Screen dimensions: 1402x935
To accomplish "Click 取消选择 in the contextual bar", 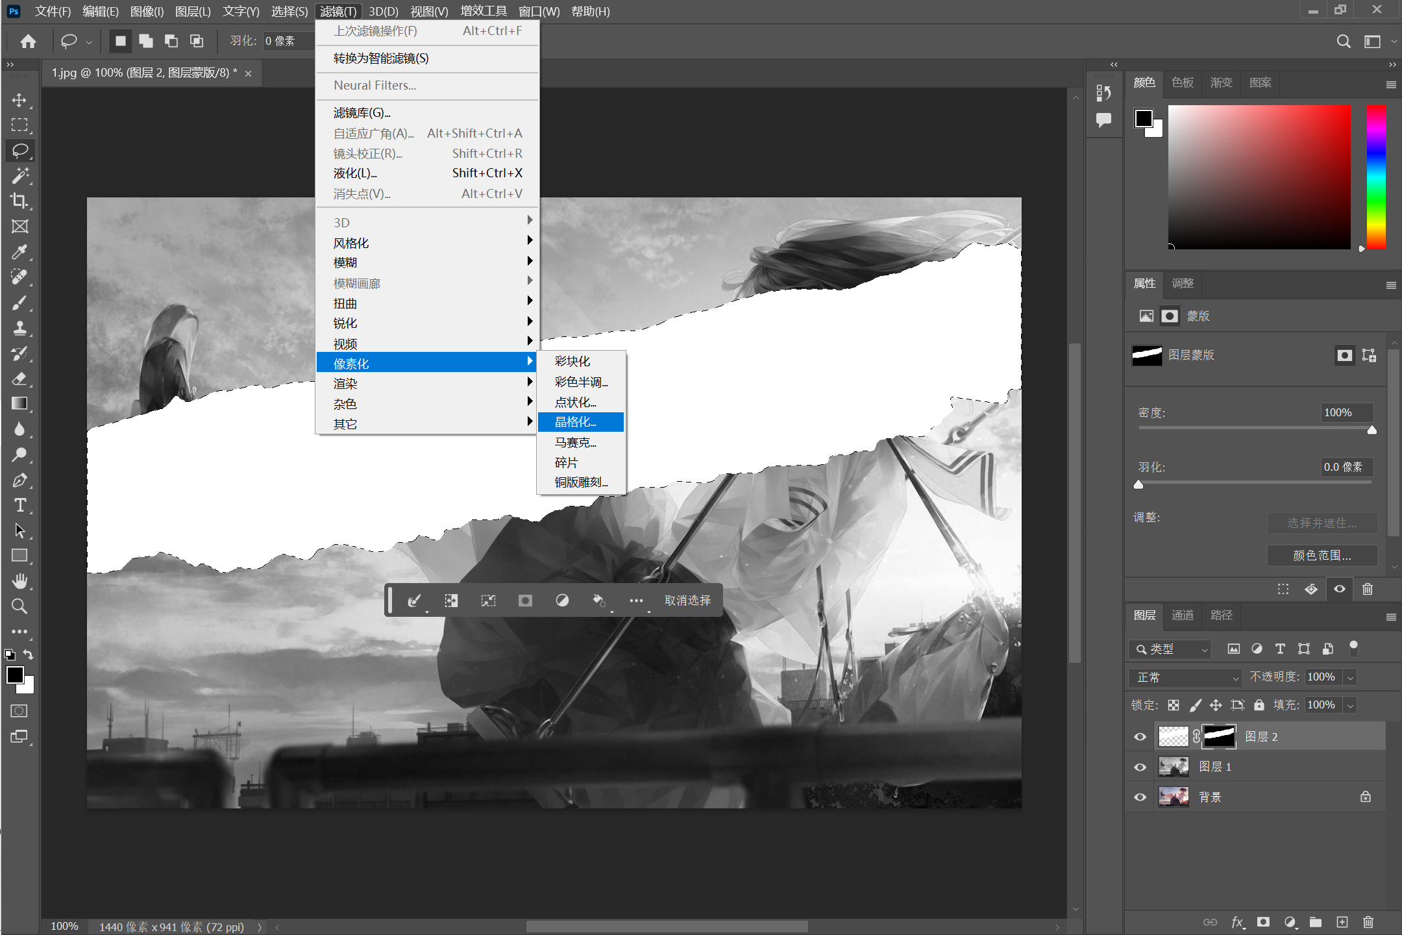I will (x=687, y=601).
